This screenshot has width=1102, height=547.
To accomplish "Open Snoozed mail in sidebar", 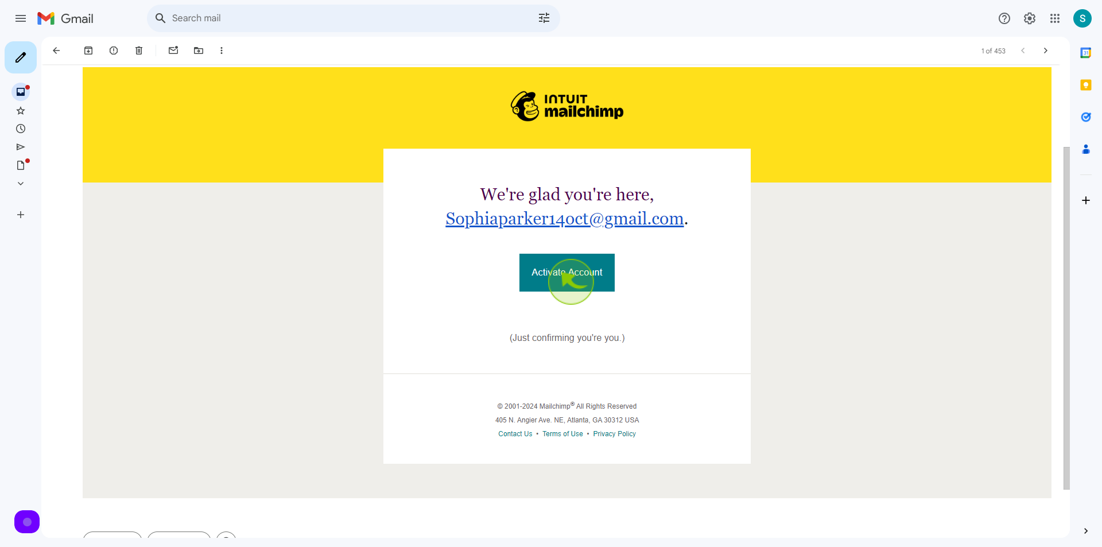I will pos(21,129).
